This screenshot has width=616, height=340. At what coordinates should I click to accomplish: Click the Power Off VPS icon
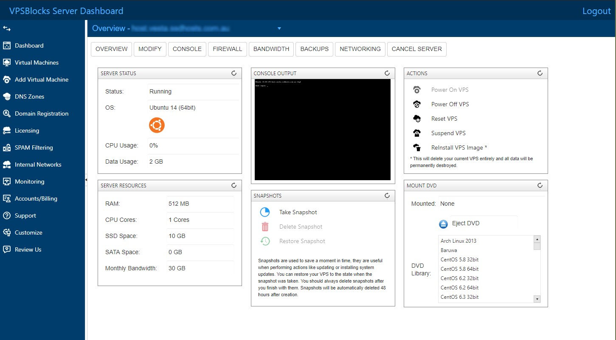pyautogui.click(x=416, y=104)
